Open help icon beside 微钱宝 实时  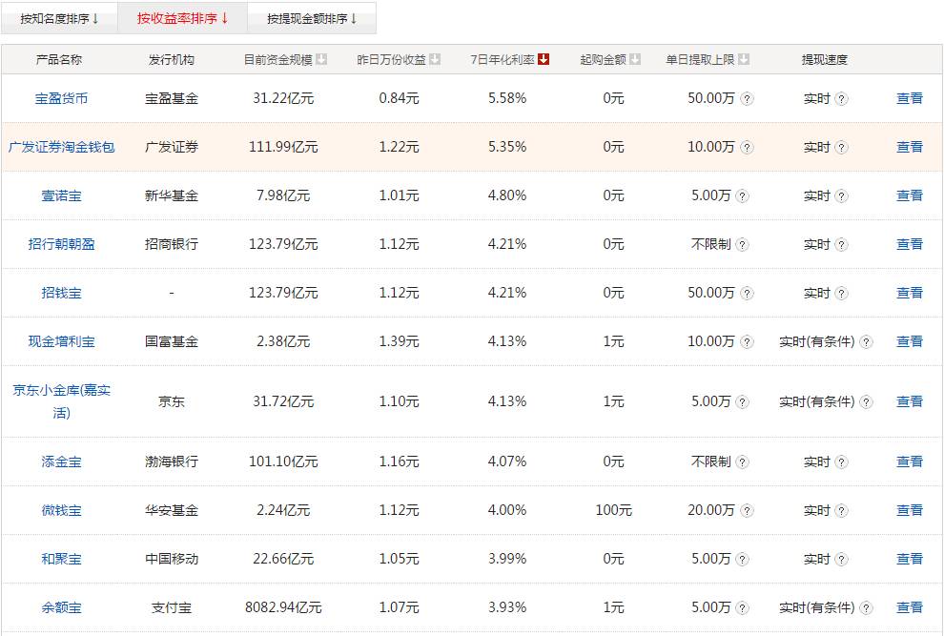tap(842, 511)
